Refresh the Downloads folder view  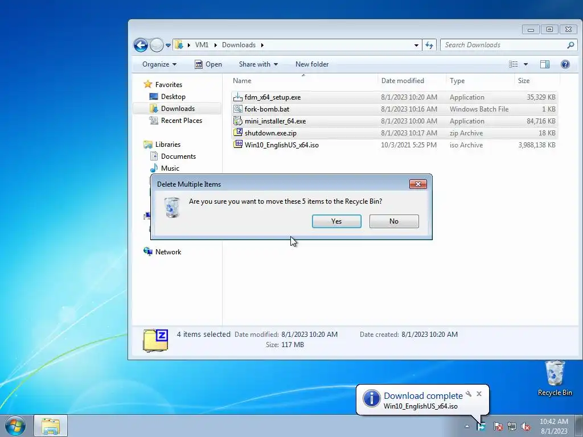click(429, 46)
